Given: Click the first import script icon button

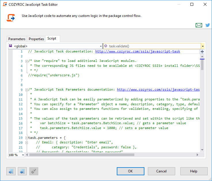Looking at the screenshot, I should [11, 171].
